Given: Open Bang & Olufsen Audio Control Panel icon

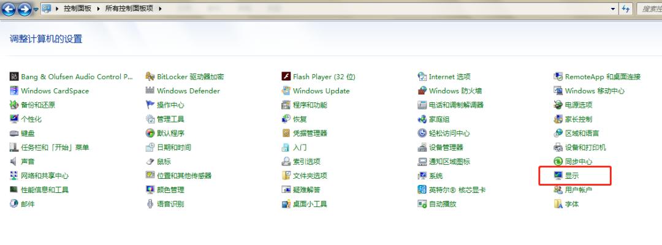Looking at the screenshot, I should pos(14,77).
